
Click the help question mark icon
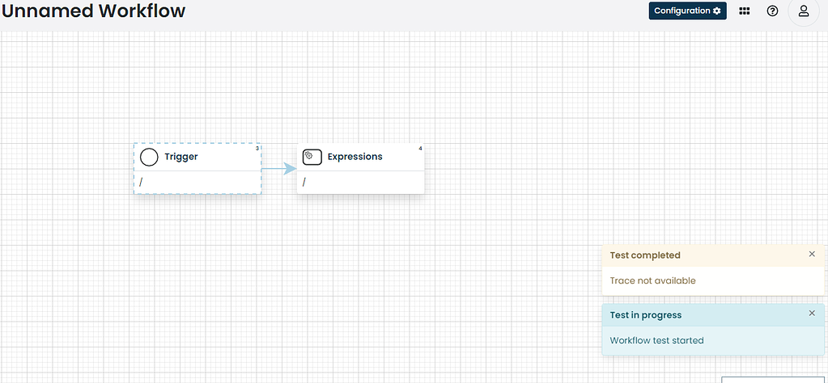coord(772,11)
